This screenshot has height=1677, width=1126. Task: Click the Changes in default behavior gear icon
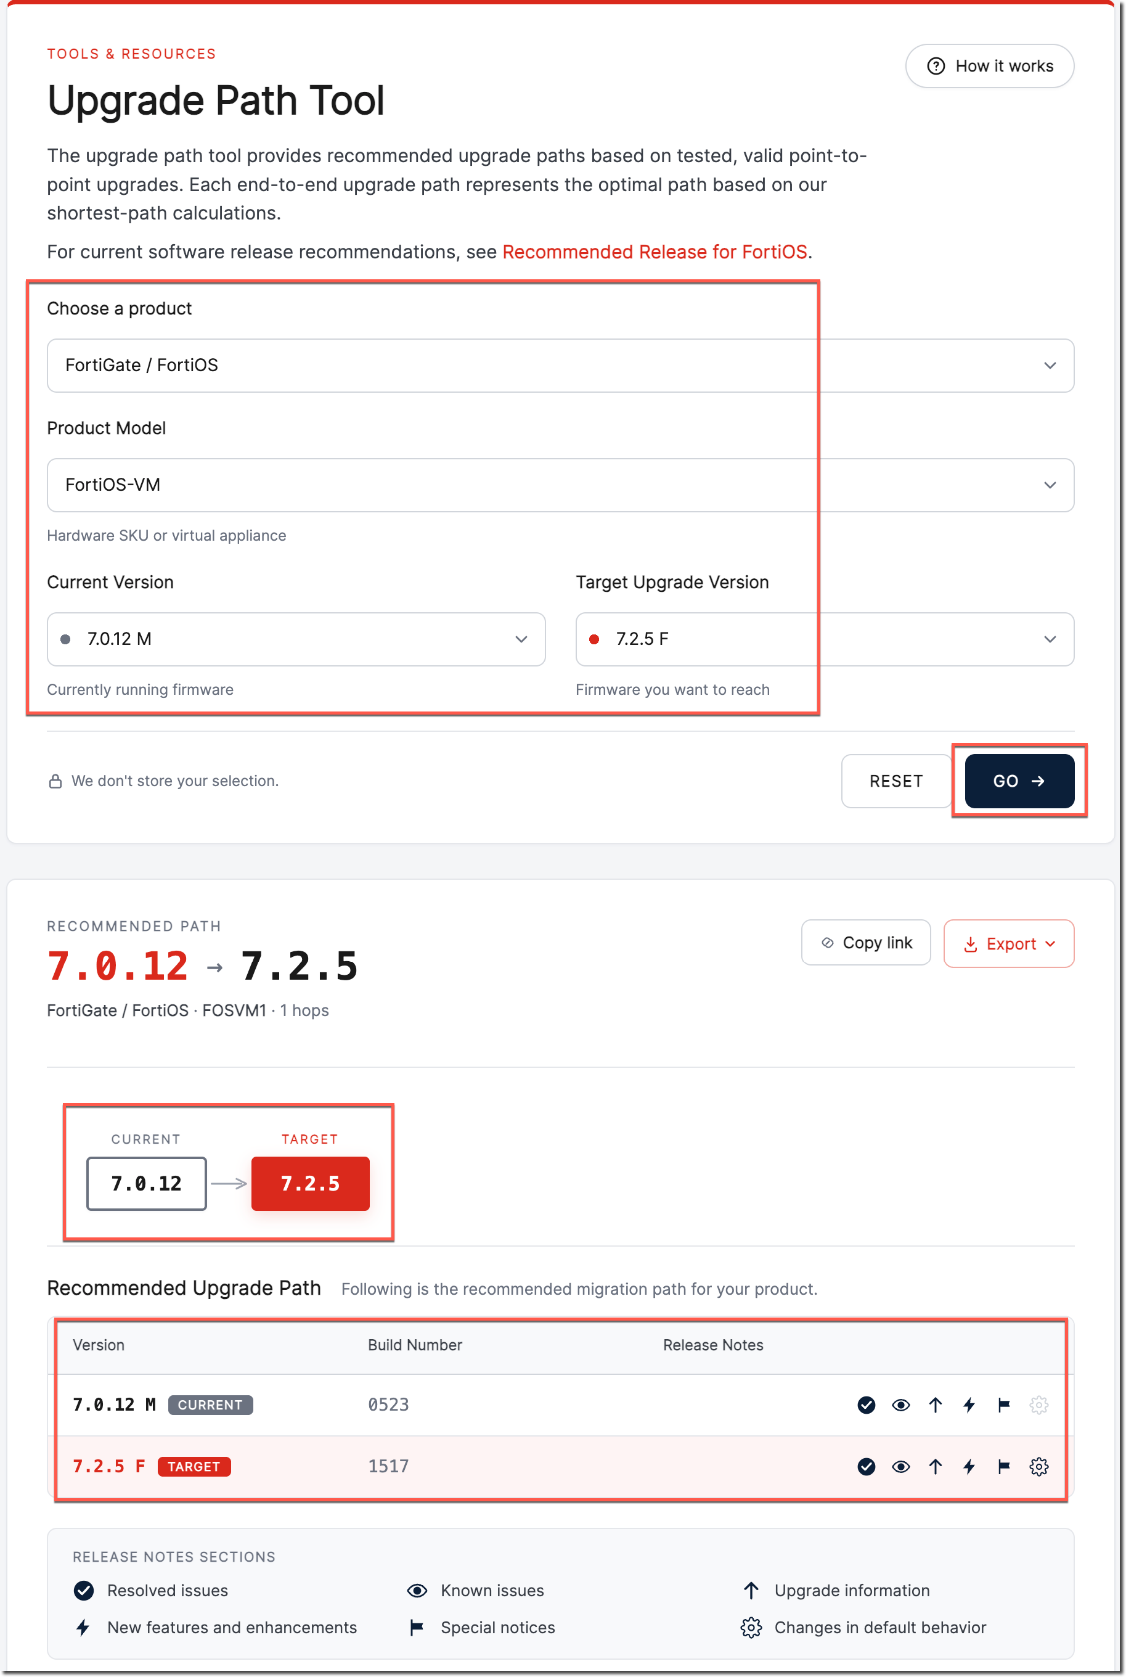751,1628
